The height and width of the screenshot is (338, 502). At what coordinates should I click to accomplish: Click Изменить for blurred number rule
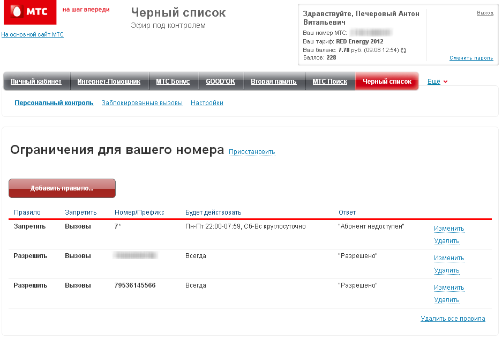[449, 258]
